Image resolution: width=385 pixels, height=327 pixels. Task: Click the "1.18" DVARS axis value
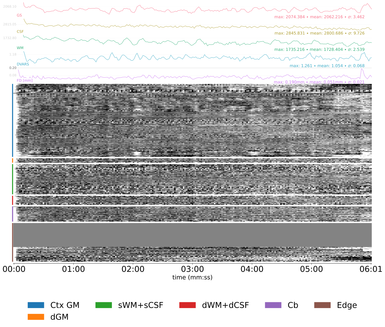coord(13,54)
